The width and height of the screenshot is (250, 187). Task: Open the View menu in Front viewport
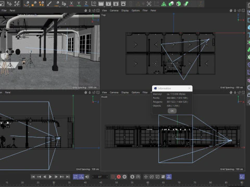(x=104, y=92)
